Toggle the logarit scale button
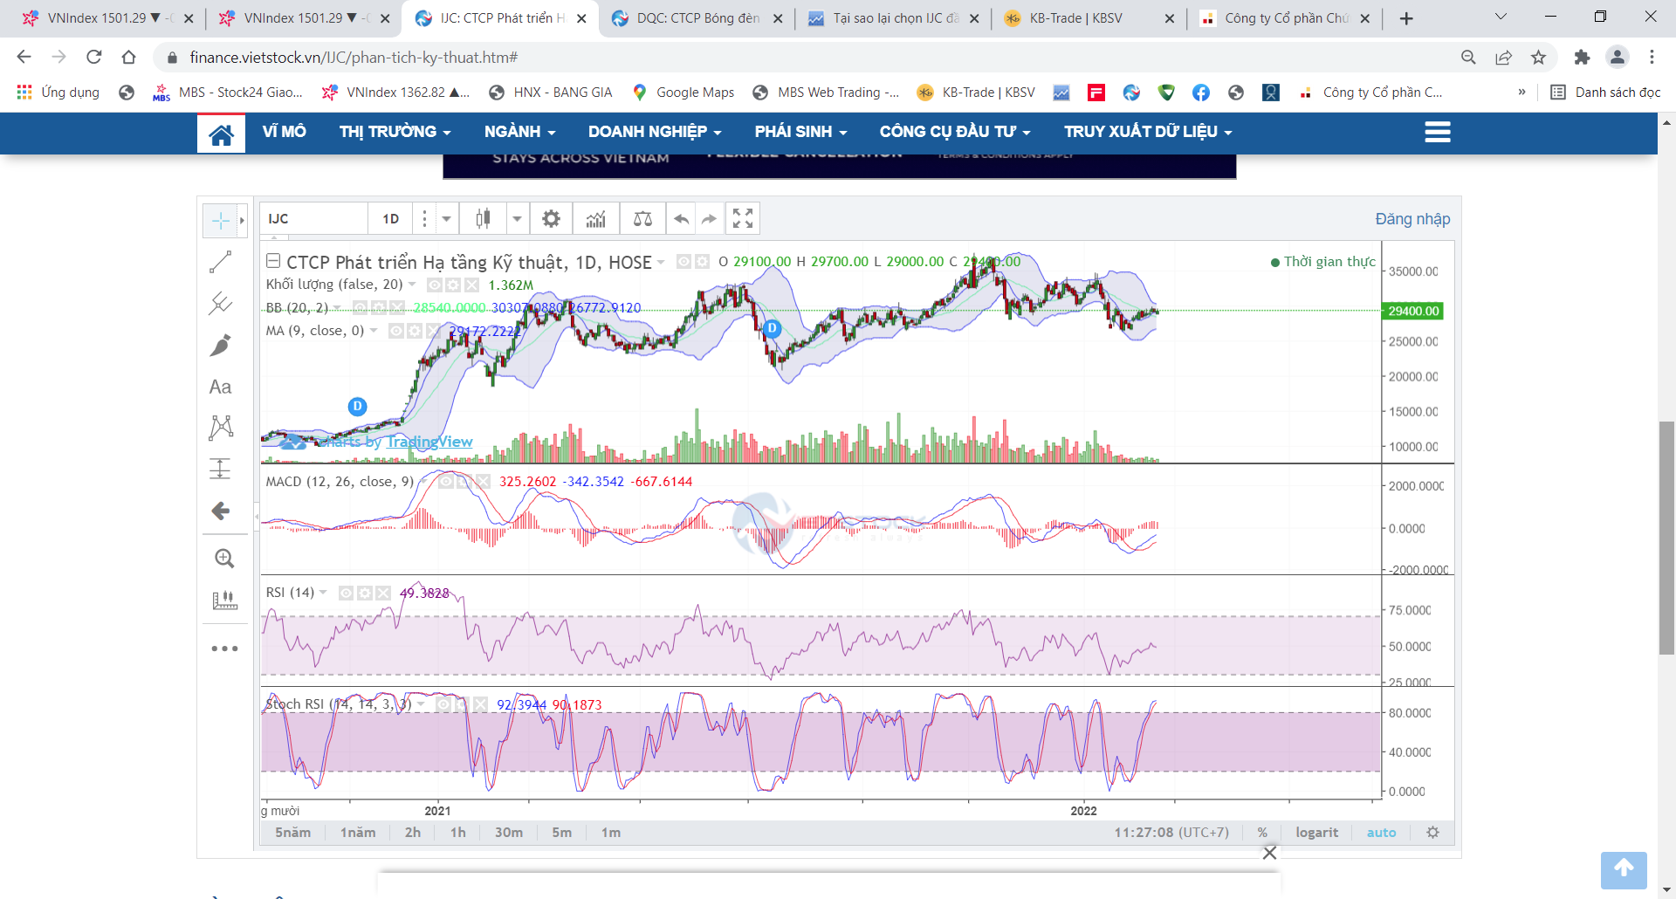This screenshot has width=1676, height=899. click(x=1316, y=833)
